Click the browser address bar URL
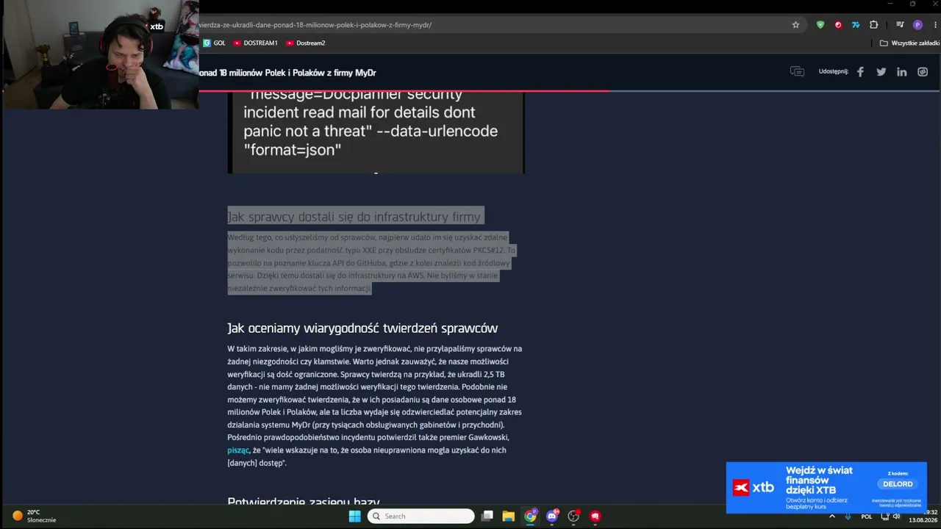The height and width of the screenshot is (529, 941). click(316, 25)
